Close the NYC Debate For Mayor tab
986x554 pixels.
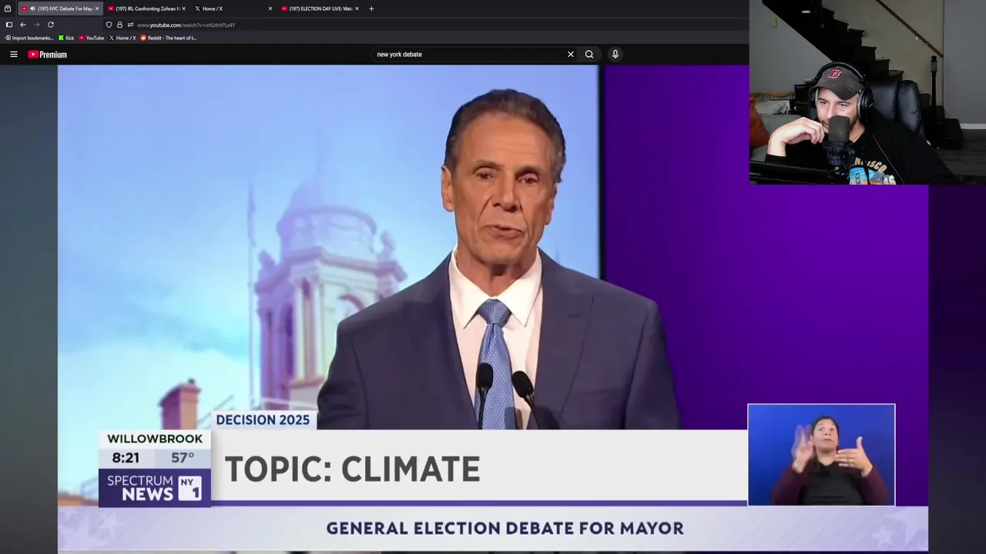pyautogui.click(x=96, y=8)
